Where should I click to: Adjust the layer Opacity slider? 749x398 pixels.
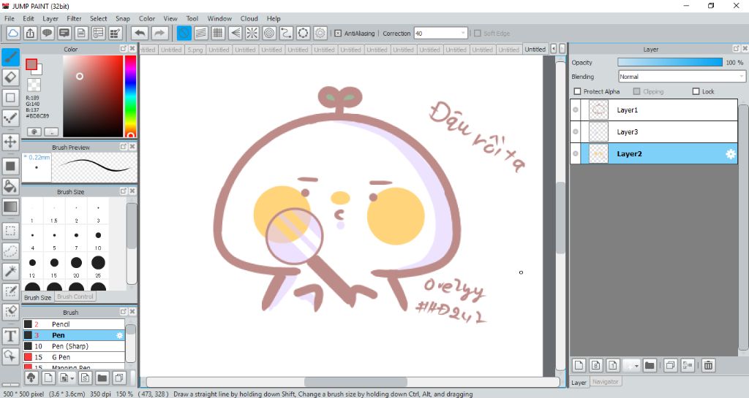pyautogui.click(x=670, y=63)
